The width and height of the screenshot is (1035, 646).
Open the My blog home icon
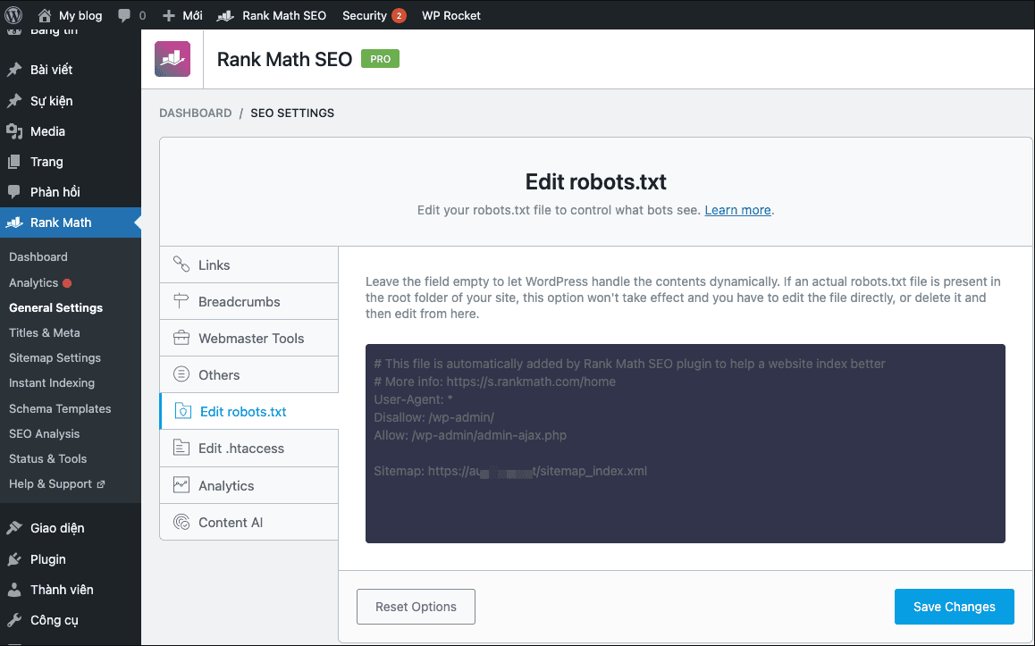pyautogui.click(x=45, y=15)
